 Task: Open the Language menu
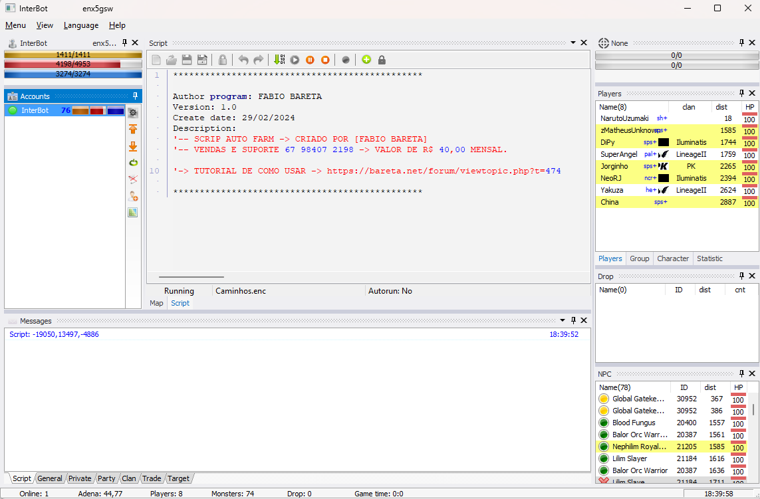(80, 25)
